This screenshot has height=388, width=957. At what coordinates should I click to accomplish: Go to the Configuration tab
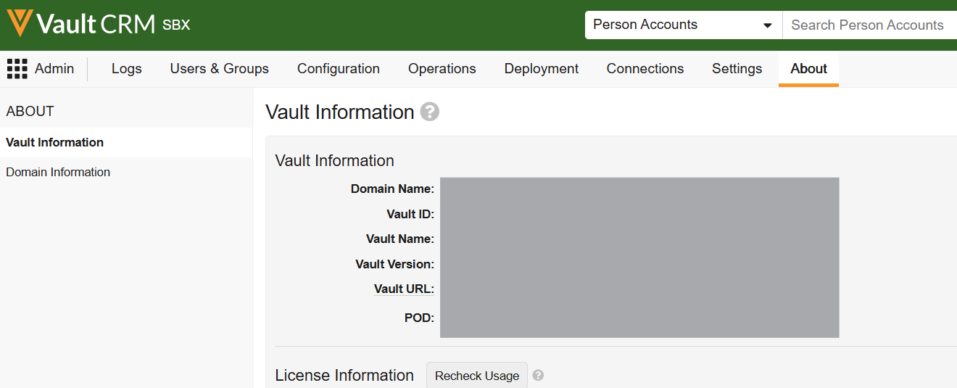click(x=339, y=69)
